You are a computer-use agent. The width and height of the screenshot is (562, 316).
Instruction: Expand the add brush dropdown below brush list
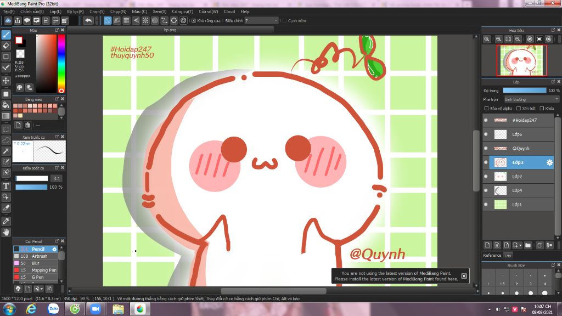tap(42, 289)
